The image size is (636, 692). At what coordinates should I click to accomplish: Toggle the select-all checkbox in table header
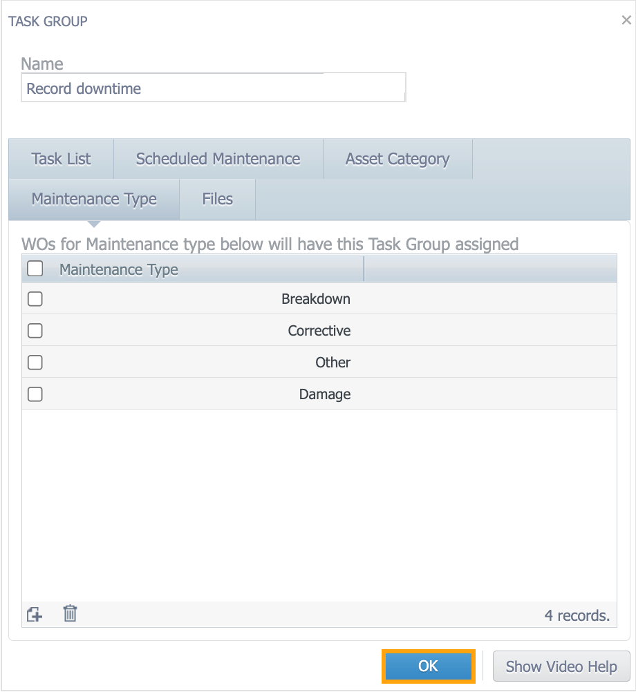[x=35, y=269]
